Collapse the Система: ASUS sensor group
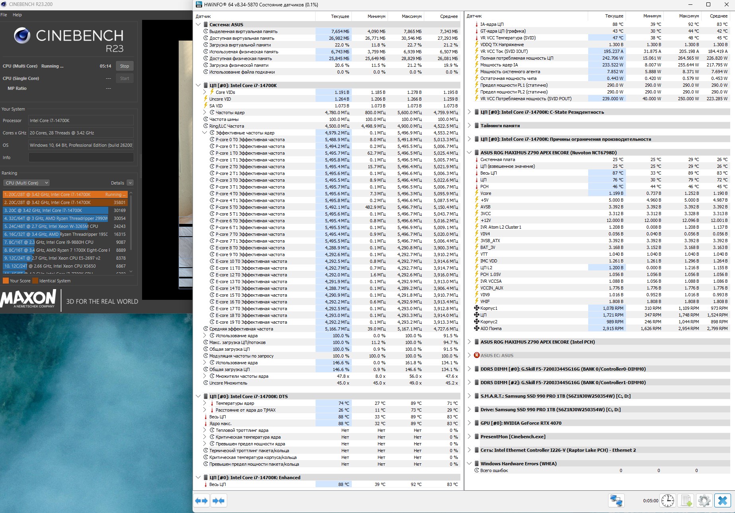Image resolution: width=735 pixels, height=513 pixels. tap(198, 25)
